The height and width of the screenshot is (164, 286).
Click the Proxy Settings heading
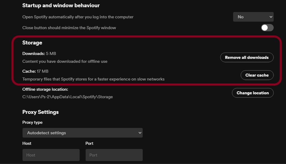pyautogui.click(x=40, y=112)
